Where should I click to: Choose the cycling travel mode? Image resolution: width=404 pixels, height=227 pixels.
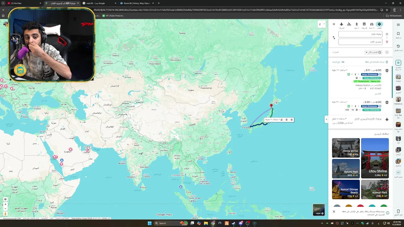point(349,24)
